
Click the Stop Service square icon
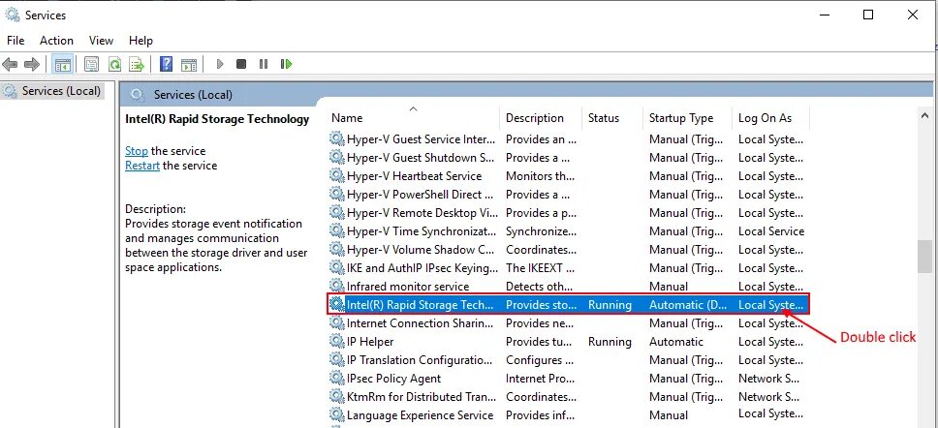tap(241, 64)
